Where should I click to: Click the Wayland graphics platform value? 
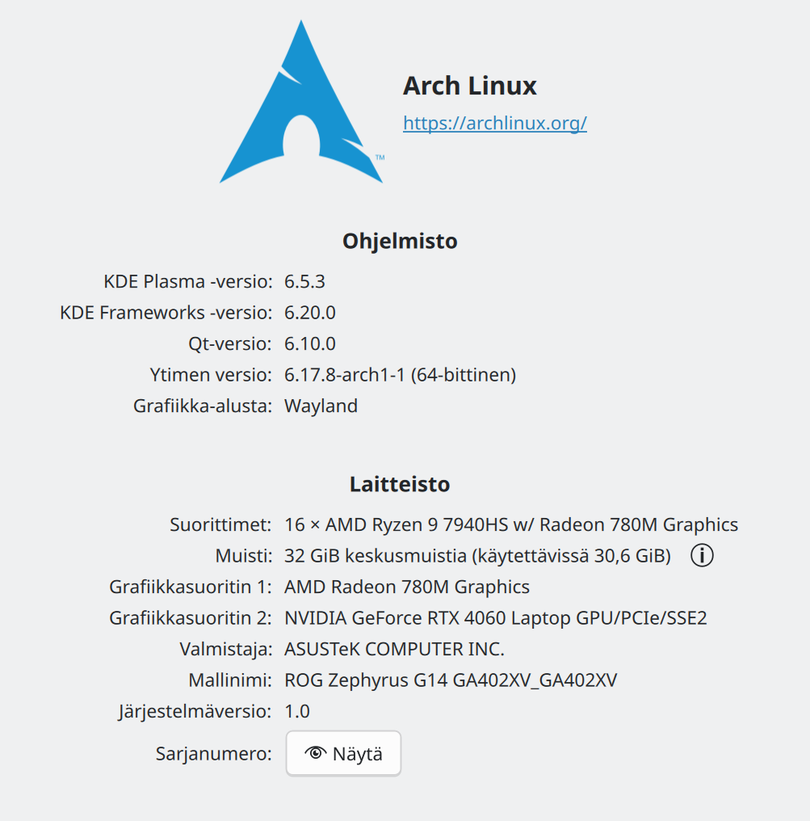321,406
